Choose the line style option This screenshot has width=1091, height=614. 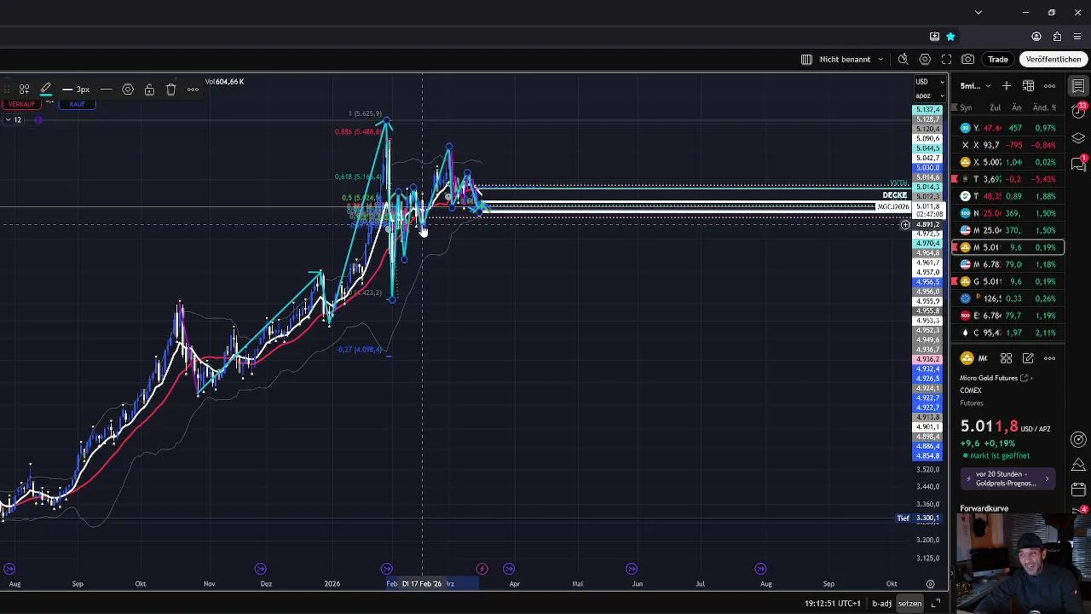106,90
